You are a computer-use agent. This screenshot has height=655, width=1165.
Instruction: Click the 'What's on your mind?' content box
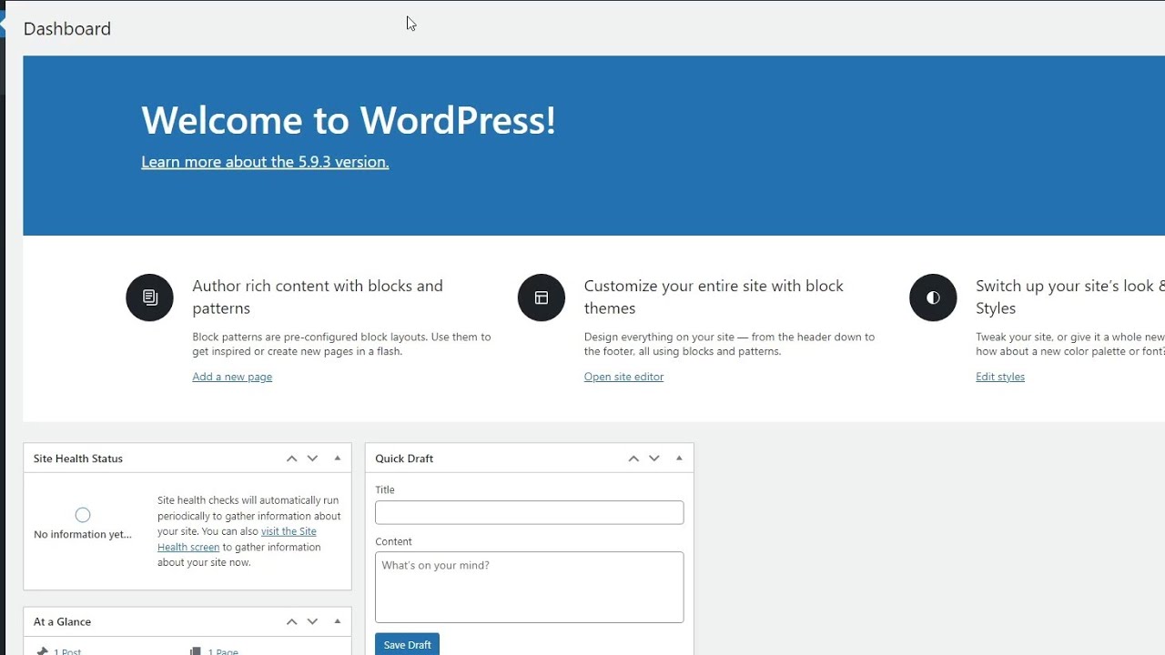529,587
